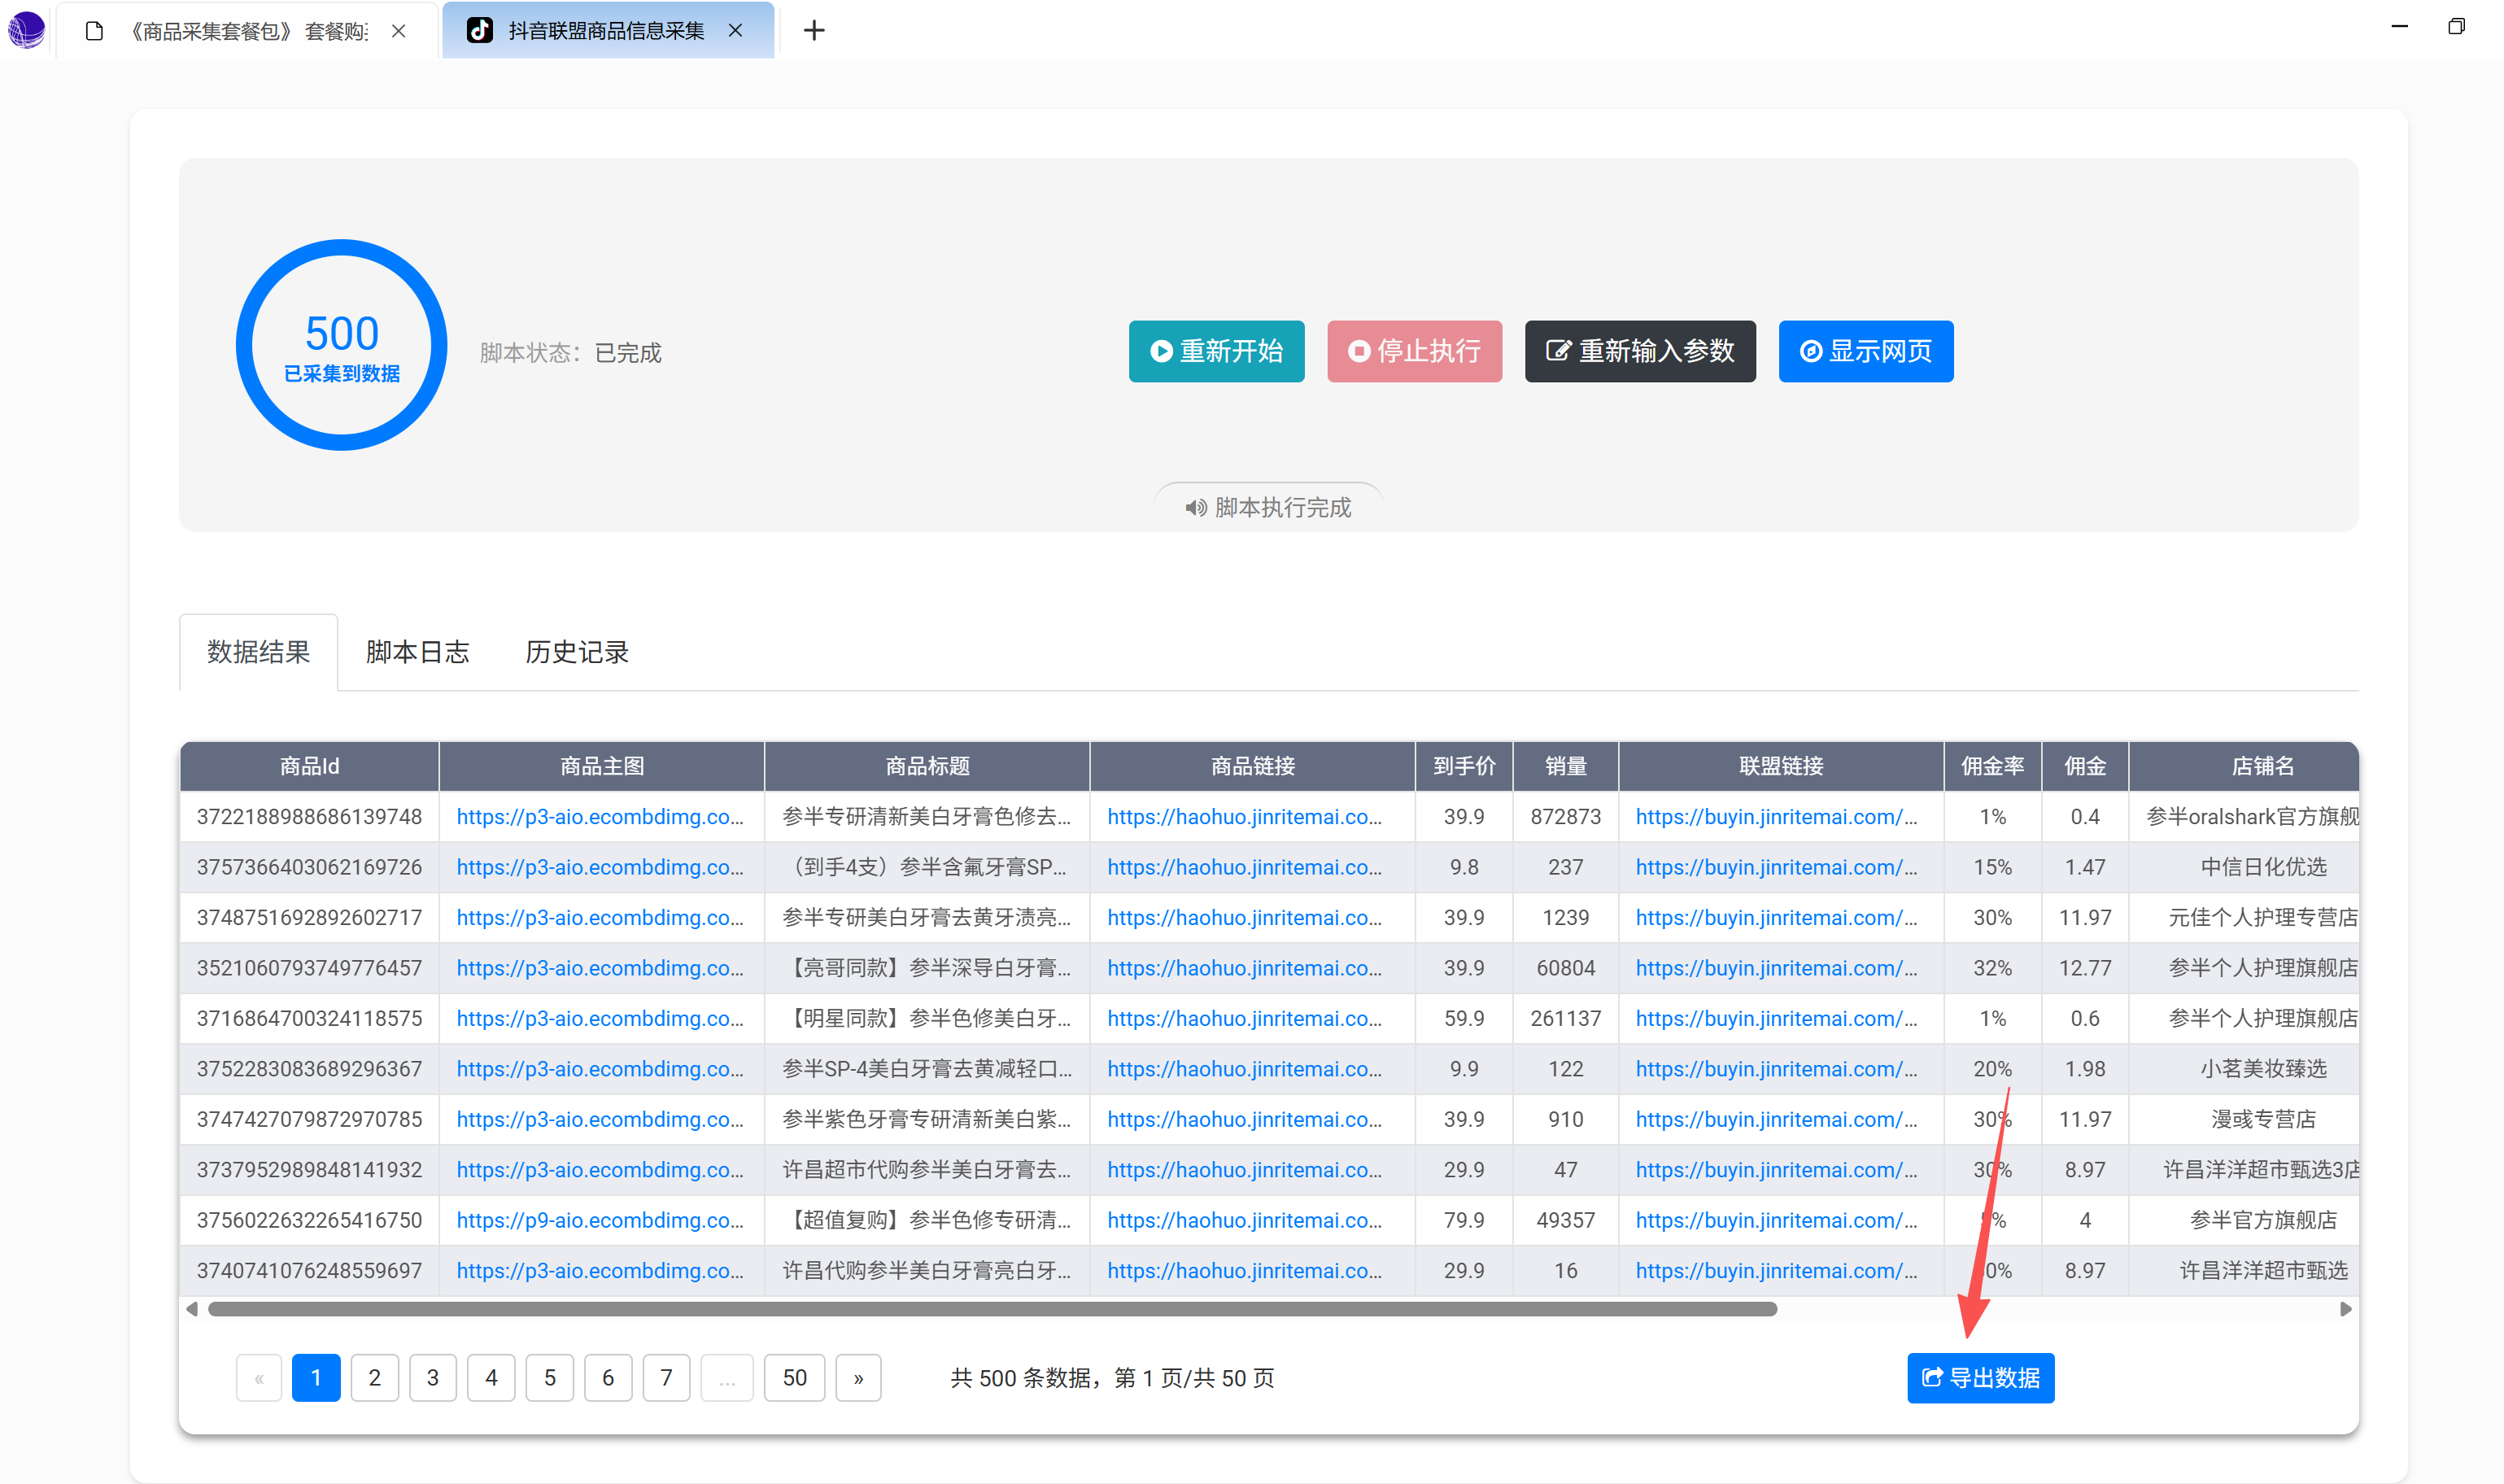Click the 到手价 column header
Screen dimensions: 2504x1484
click(x=1464, y=766)
